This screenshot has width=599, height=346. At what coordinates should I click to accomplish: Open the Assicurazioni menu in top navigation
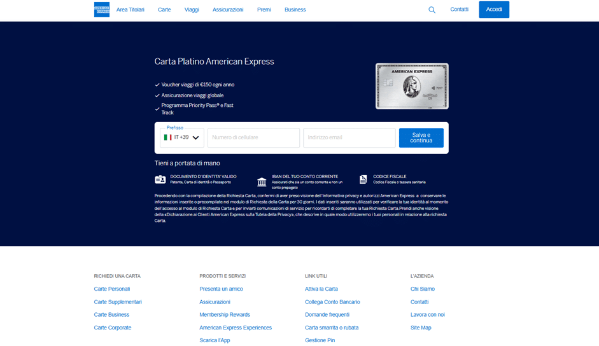click(228, 10)
